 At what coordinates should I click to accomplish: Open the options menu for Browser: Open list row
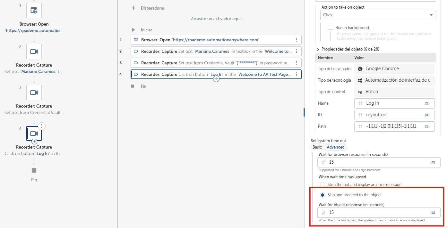[297, 40]
